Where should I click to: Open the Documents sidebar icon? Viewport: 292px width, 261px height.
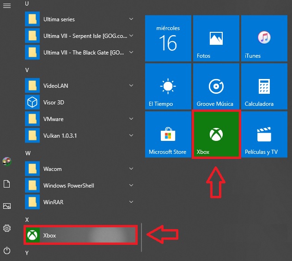pyautogui.click(x=7, y=184)
